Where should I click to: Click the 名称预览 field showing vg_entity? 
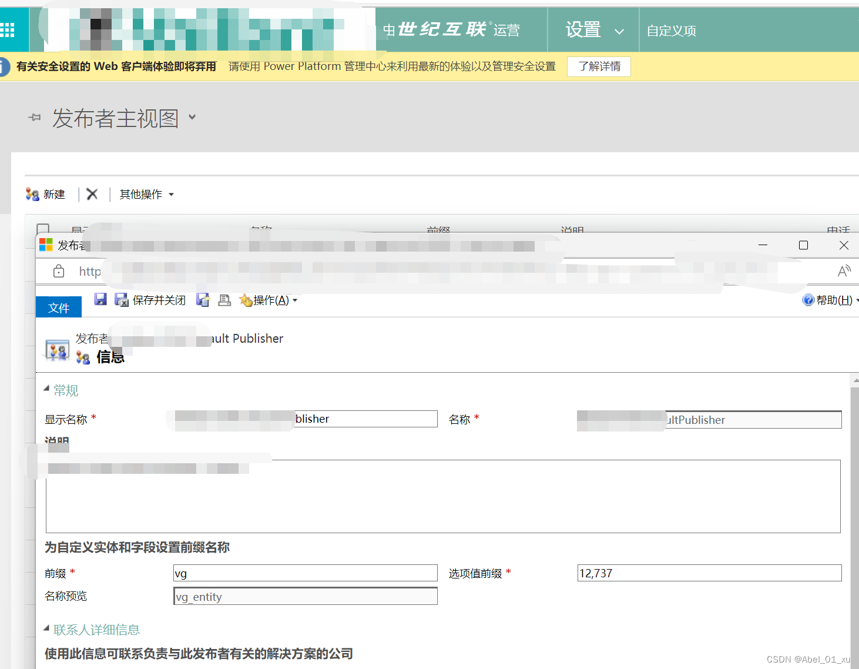(306, 596)
